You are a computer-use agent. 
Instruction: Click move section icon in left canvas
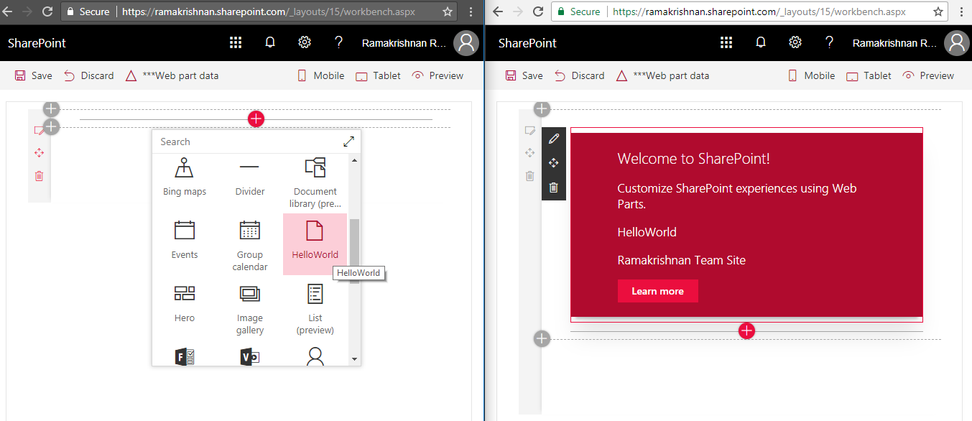39,153
